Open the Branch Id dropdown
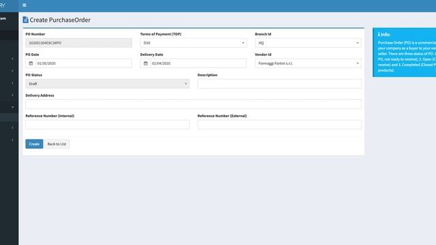Viewport: 436px width, 245px height. 308,43
